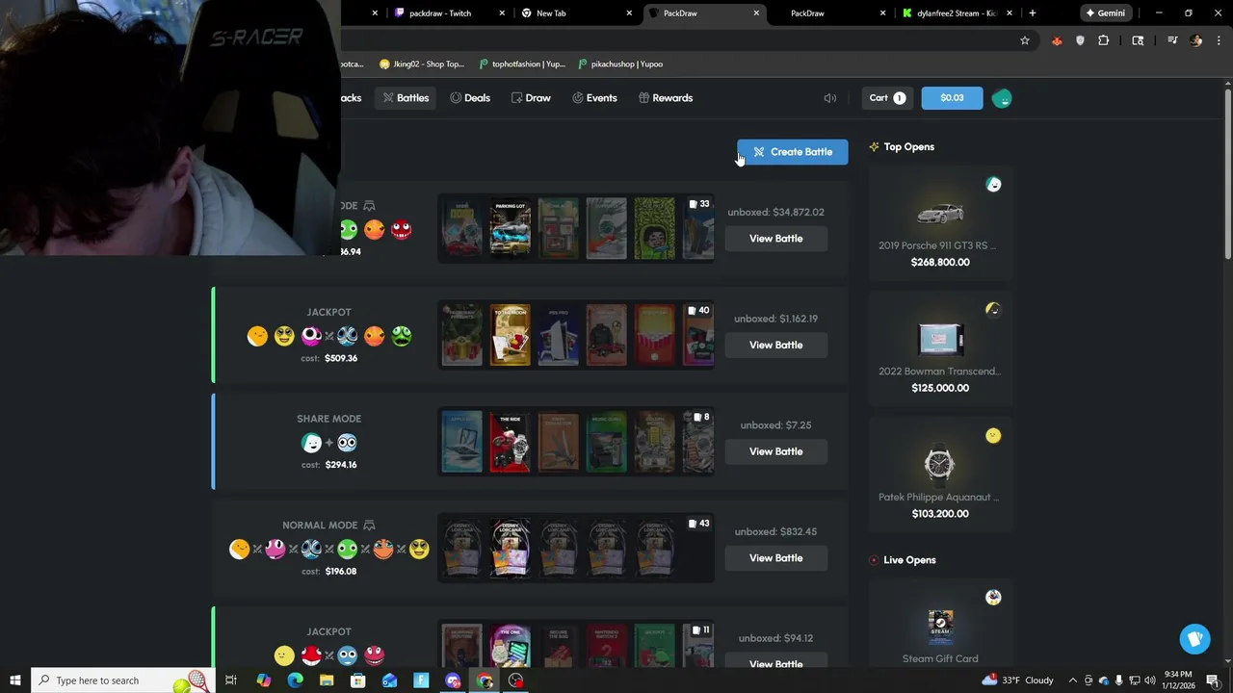The height and width of the screenshot is (693, 1233).
Task: Click the pink eyeball avatar in the $509.36 jackpot battle
Action: (311, 336)
